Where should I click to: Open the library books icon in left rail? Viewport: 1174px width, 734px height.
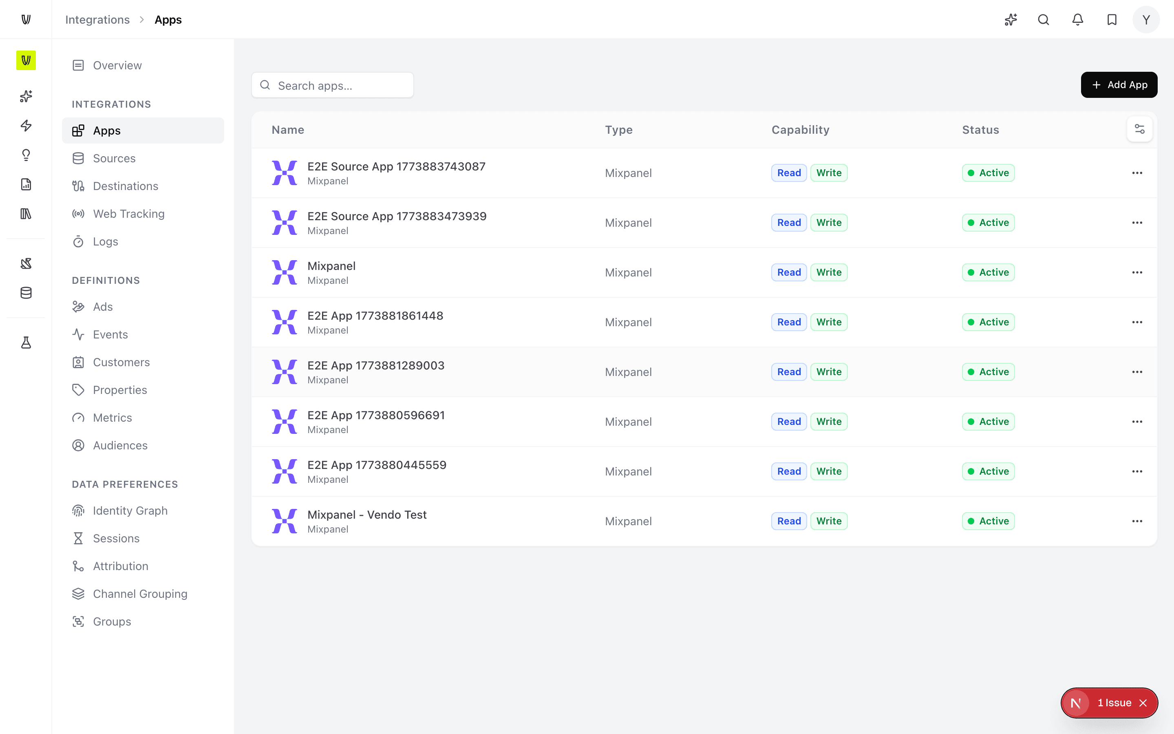[x=26, y=214]
